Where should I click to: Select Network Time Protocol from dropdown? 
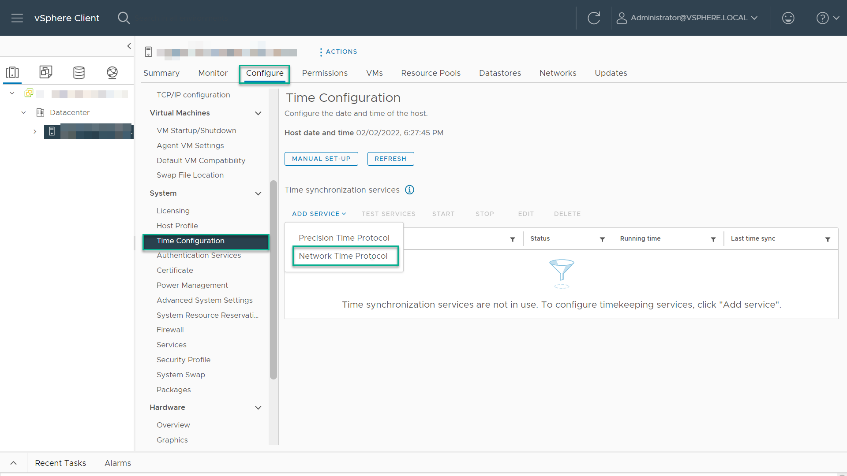[x=343, y=256]
